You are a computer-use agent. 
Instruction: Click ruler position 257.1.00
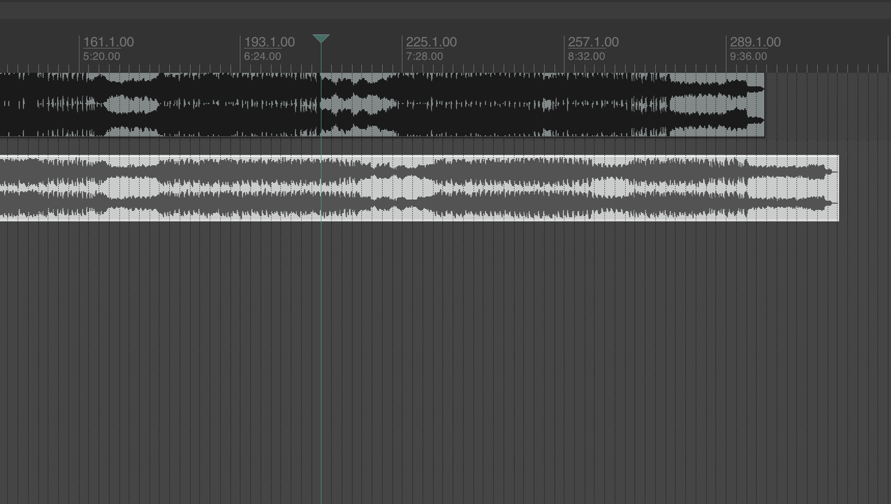pyautogui.click(x=593, y=42)
